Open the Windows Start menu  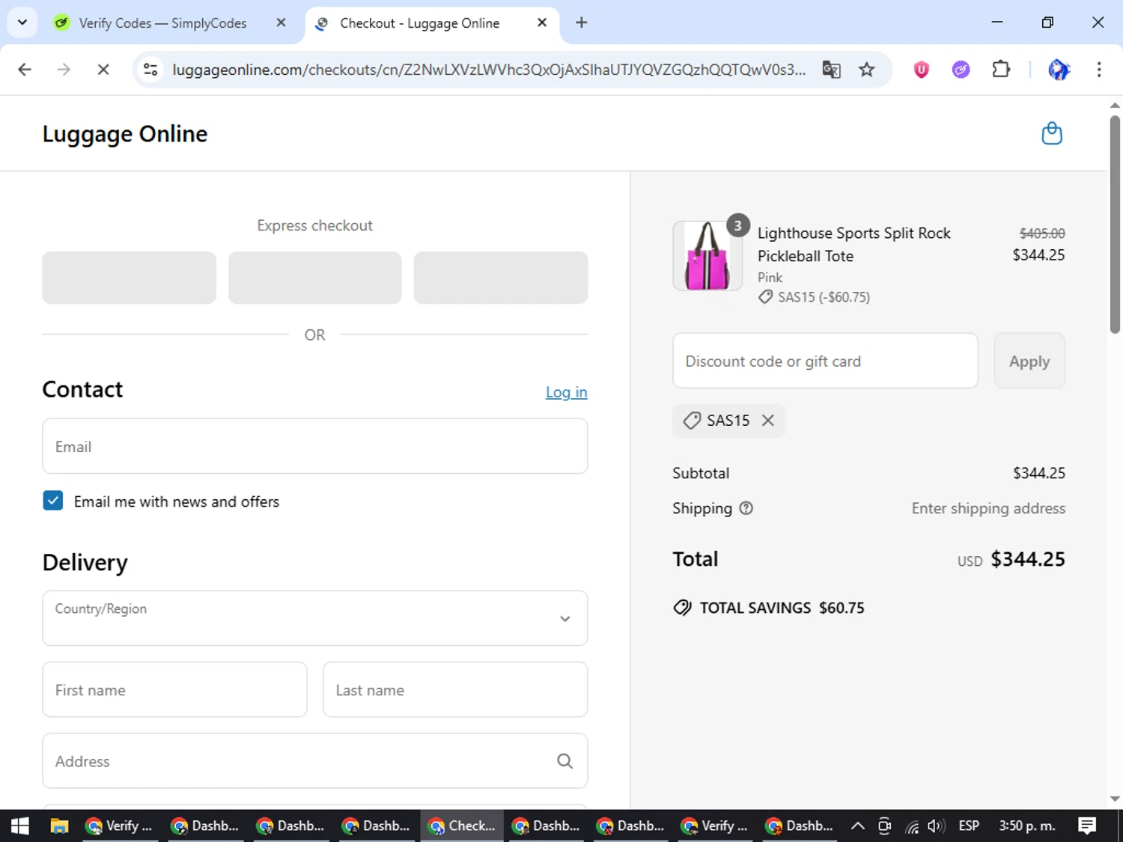point(20,826)
